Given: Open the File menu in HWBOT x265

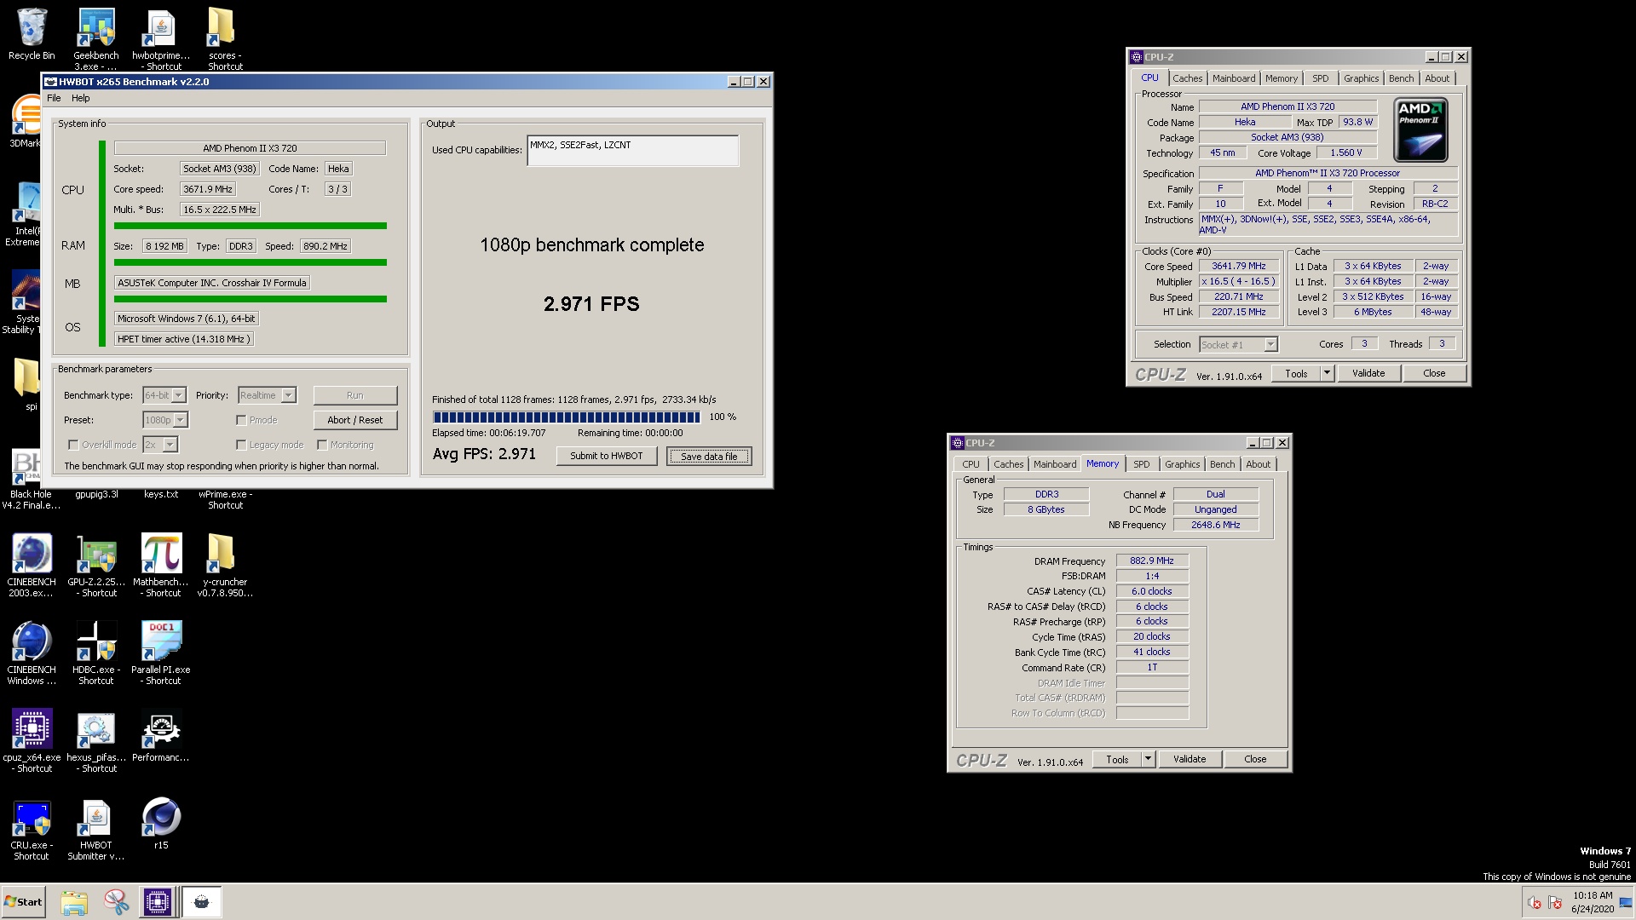Looking at the screenshot, I should (x=54, y=98).
